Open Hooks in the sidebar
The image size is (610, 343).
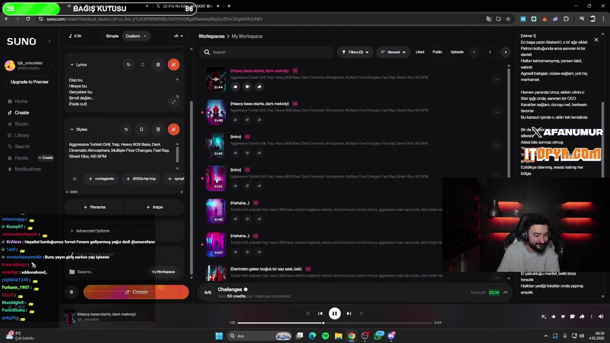coord(21,158)
